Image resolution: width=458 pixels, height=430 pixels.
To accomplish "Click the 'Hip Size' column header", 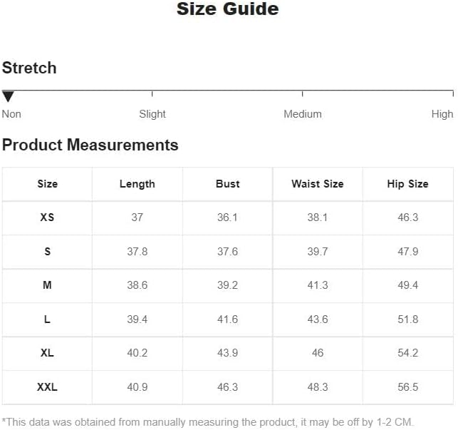I will [x=407, y=184].
